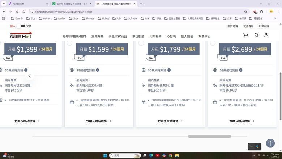282x159 pixels.
Task: Open the taskbar clock and date
Action: point(275,155)
